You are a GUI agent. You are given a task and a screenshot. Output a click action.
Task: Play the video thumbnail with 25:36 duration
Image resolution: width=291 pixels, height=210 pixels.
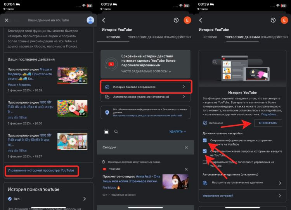click(72, 141)
